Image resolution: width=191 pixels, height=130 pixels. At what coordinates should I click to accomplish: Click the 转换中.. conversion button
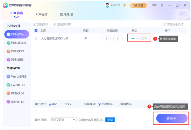pyautogui.click(x=172, y=119)
